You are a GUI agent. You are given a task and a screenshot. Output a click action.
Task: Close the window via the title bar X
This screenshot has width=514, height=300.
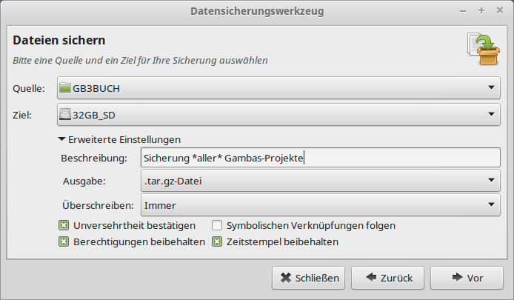pos(499,11)
